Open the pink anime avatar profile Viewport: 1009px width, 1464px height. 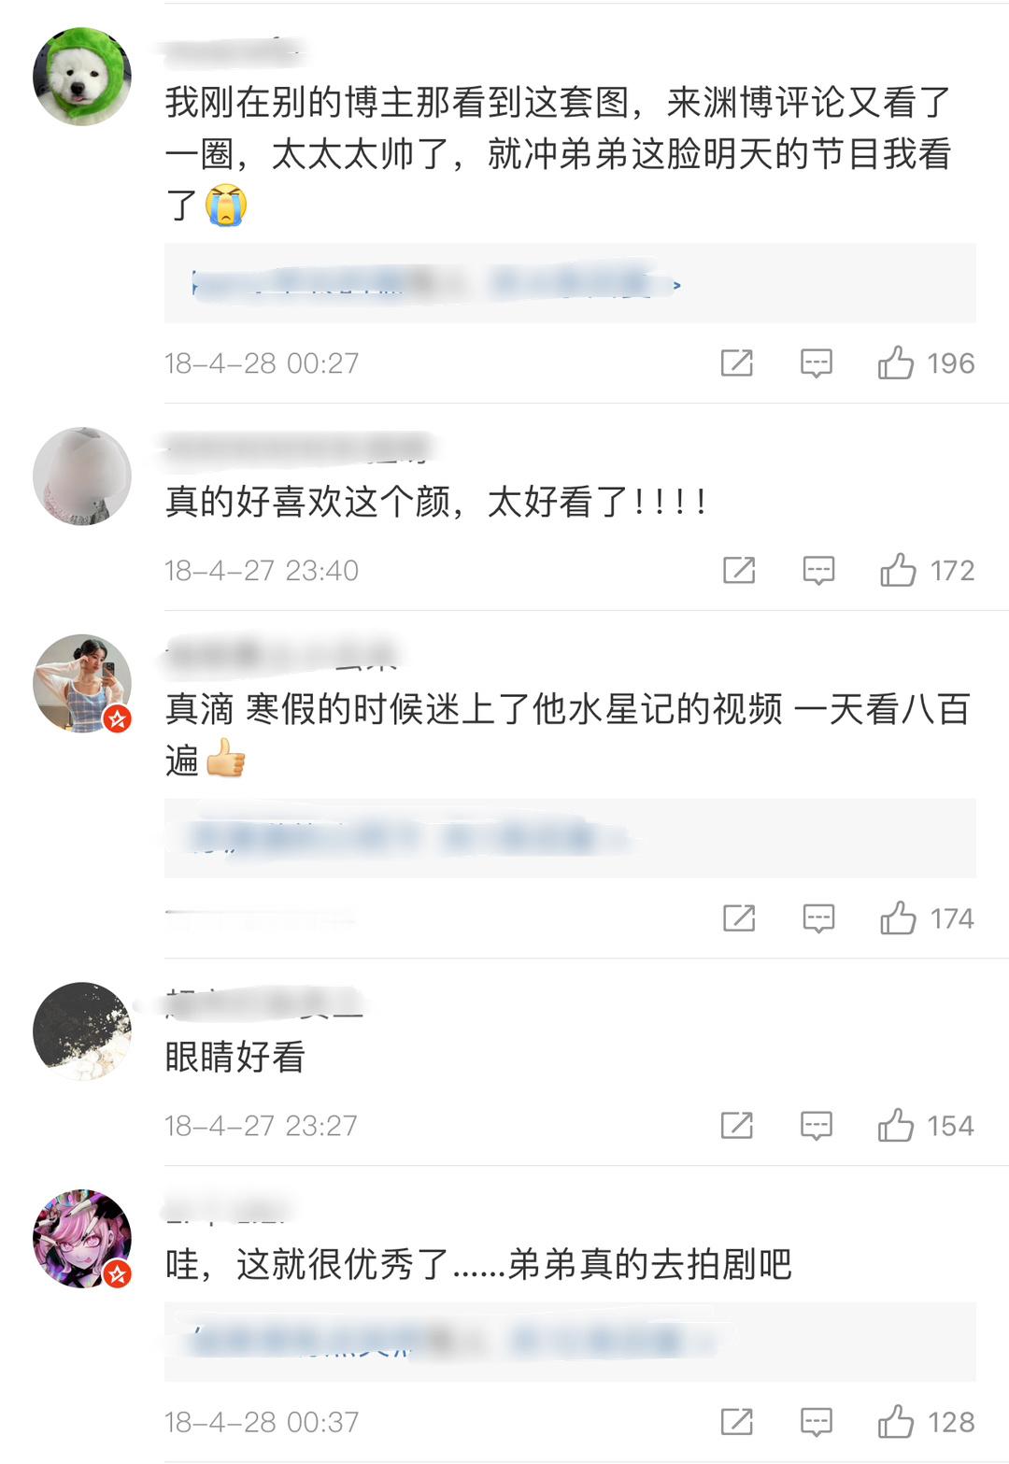click(x=82, y=1239)
